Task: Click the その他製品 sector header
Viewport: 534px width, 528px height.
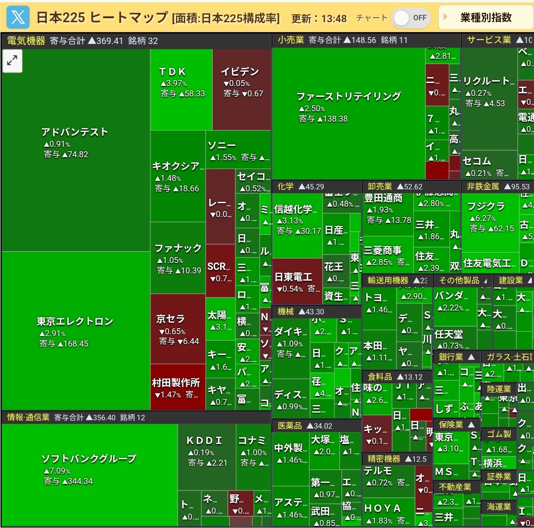Action: [462, 280]
